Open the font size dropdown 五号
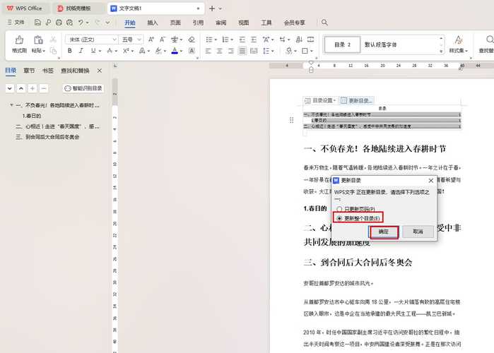 click(x=139, y=40)
